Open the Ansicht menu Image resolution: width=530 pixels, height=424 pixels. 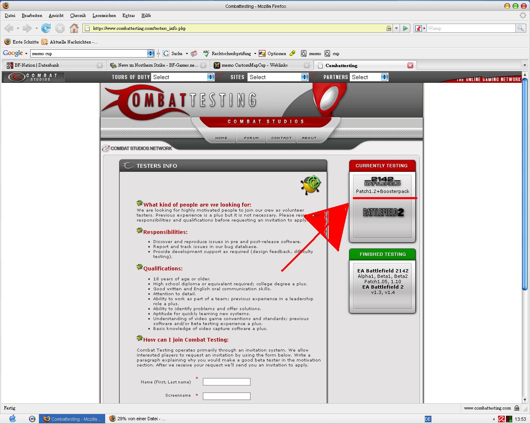[56, 15]
